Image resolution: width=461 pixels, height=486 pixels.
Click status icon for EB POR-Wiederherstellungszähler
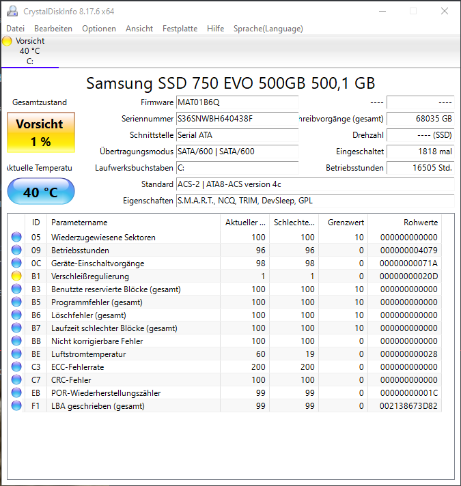click(16, 393)
